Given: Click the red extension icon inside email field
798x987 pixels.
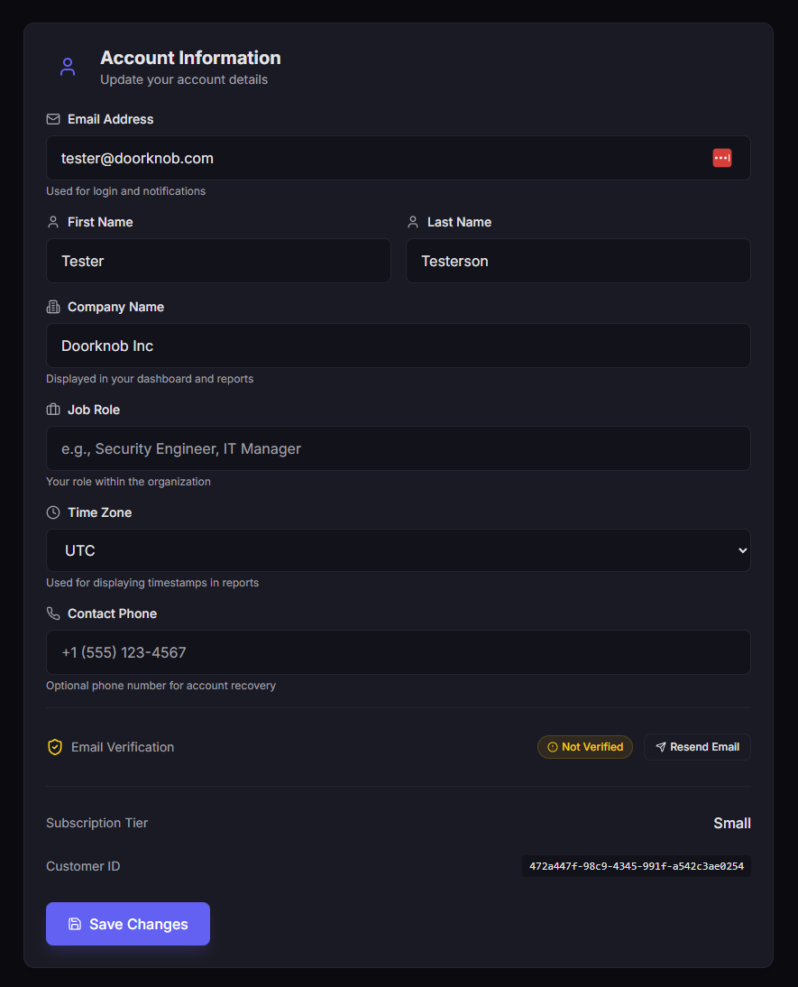Looking at the screenshot, I should pyautogui.click(x=721, y=157).
